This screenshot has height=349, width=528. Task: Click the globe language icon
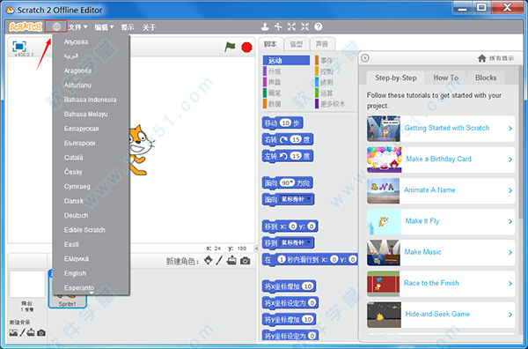[56, 26]
